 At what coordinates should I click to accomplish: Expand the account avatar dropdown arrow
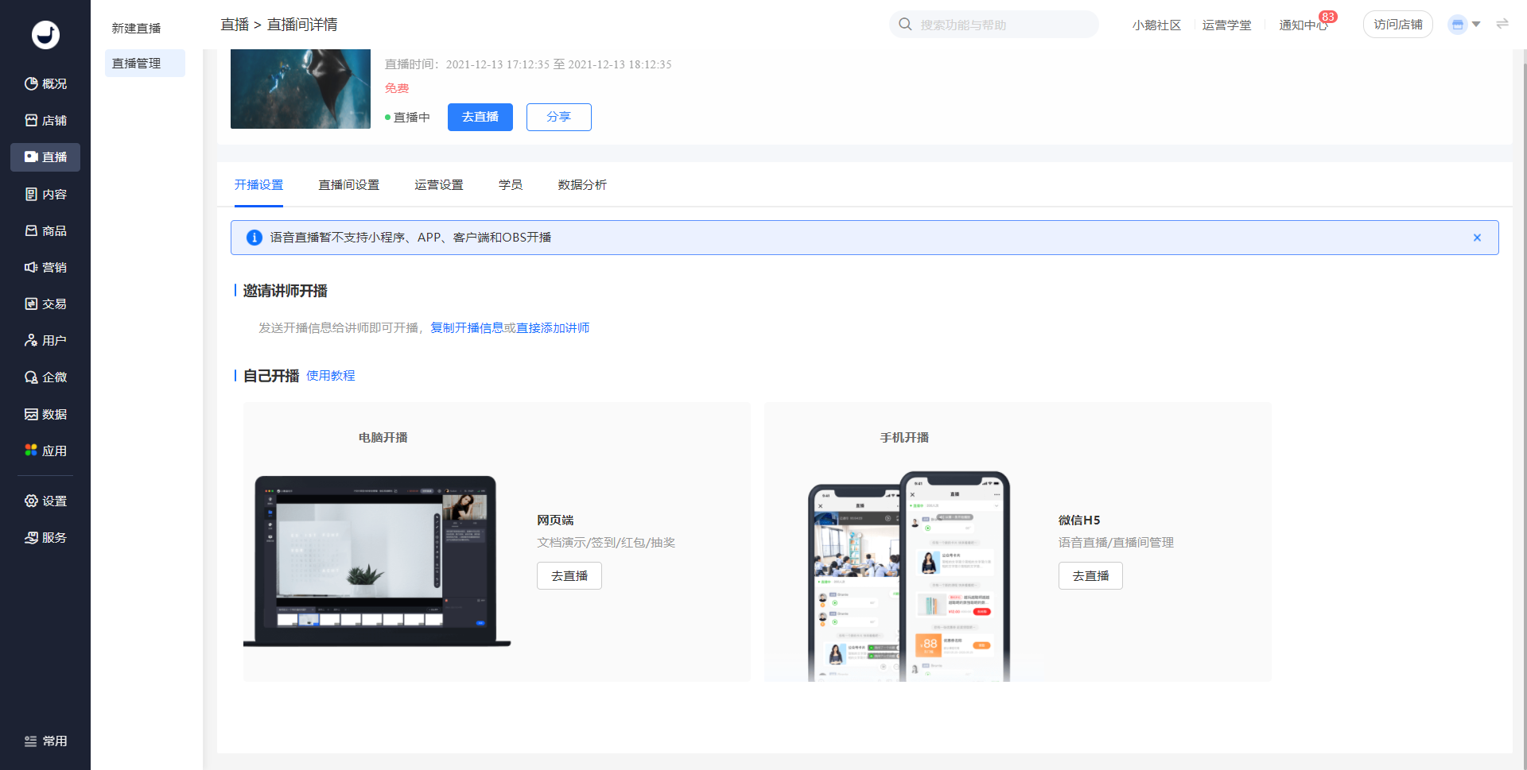[1476, 24]
